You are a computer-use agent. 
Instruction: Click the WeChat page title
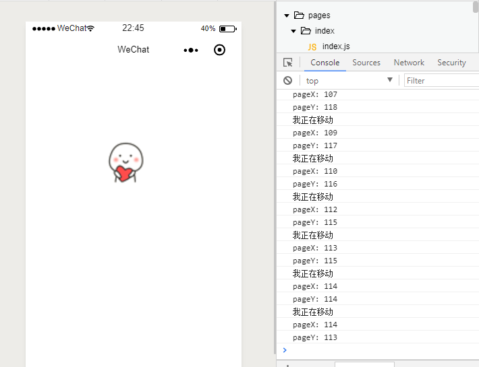click(x=134, y=49)
